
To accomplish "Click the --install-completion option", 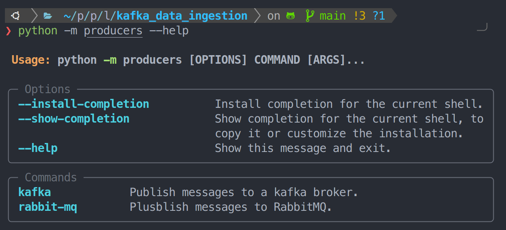I will click(x=84, y=104).
